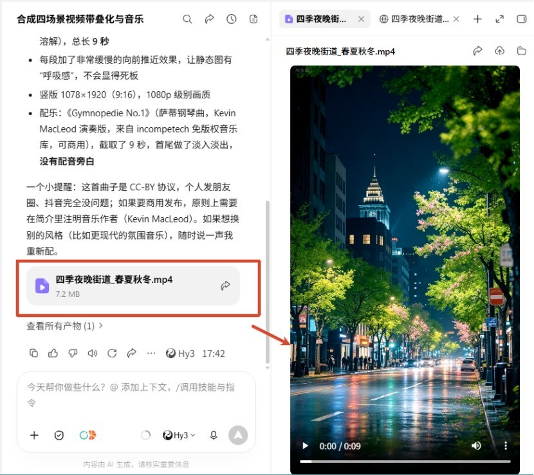Click the 7.2 MB file size text
Screen dimensions: 534x475
[68, 294]
